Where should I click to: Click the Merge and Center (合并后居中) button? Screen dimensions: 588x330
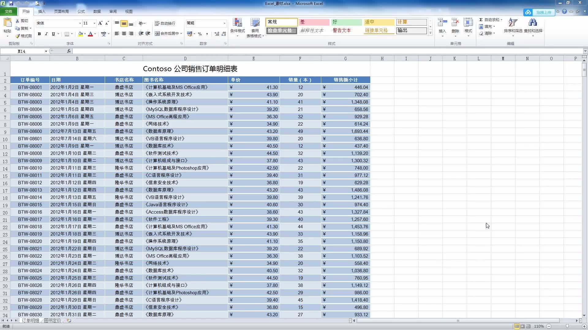click(167, 34)
